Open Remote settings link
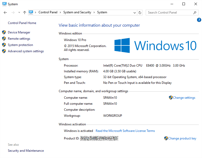202x158 pixels. 19,39
